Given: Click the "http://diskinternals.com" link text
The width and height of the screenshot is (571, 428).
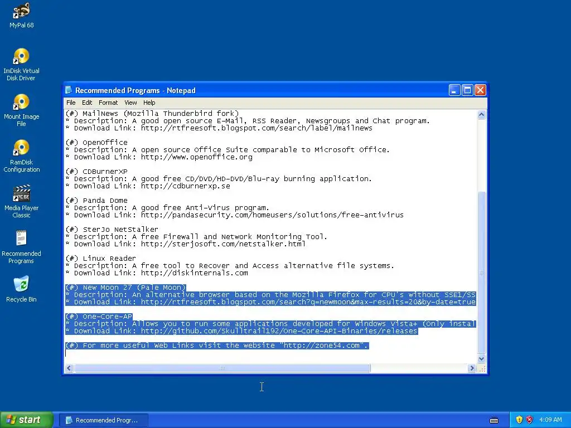Looking at the screenshot, I should click(x=195, y=273).
